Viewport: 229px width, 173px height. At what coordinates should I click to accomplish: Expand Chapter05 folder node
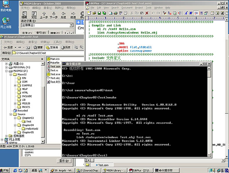click(15, 132)
